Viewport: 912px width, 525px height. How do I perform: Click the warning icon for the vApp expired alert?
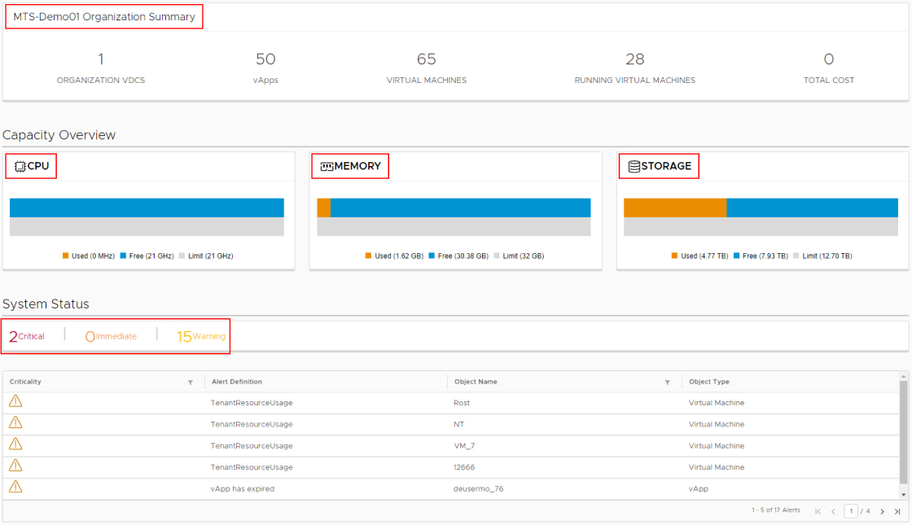(x=15, y=488)
